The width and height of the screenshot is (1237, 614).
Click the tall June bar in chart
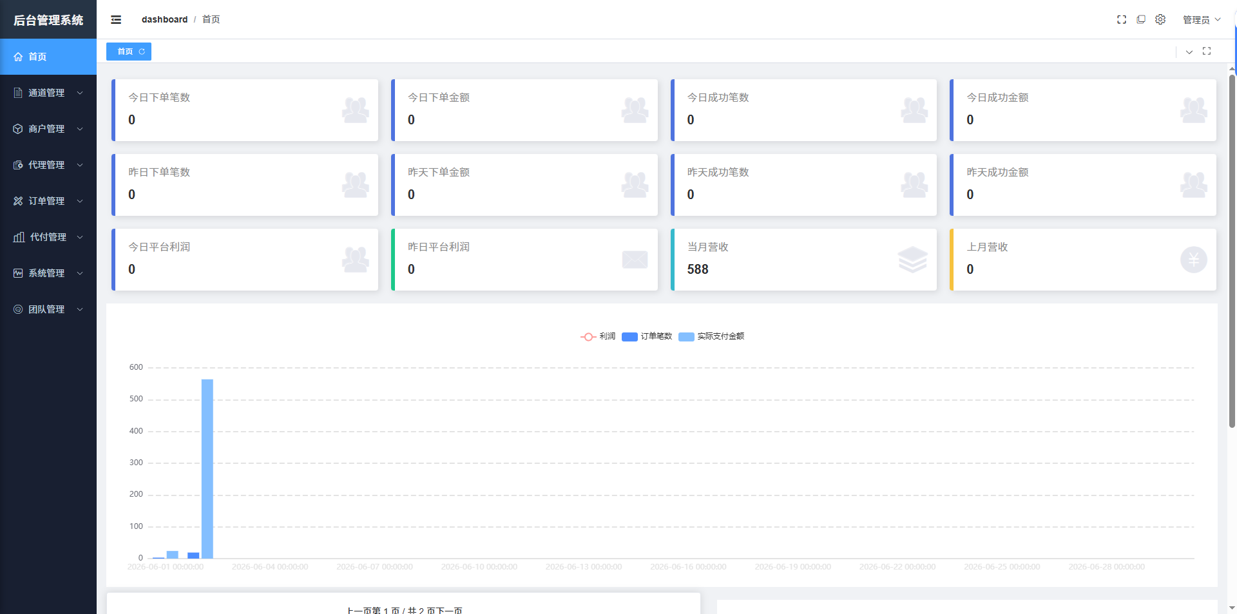click(x=207, y=468)
